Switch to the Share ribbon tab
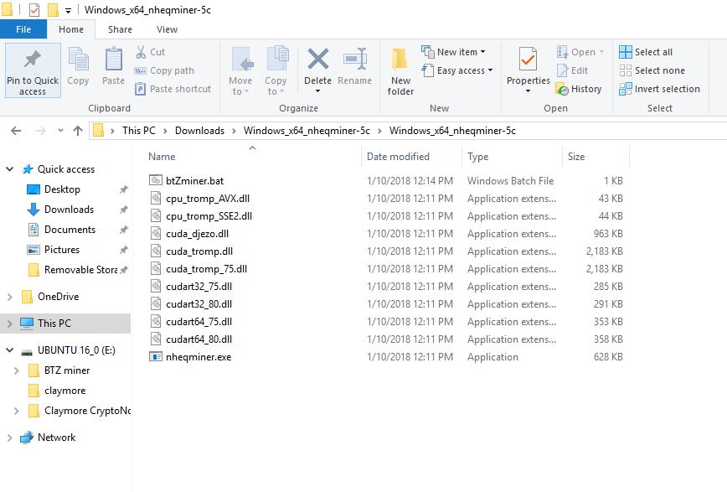The image size is (727, 492). (120, 29)
